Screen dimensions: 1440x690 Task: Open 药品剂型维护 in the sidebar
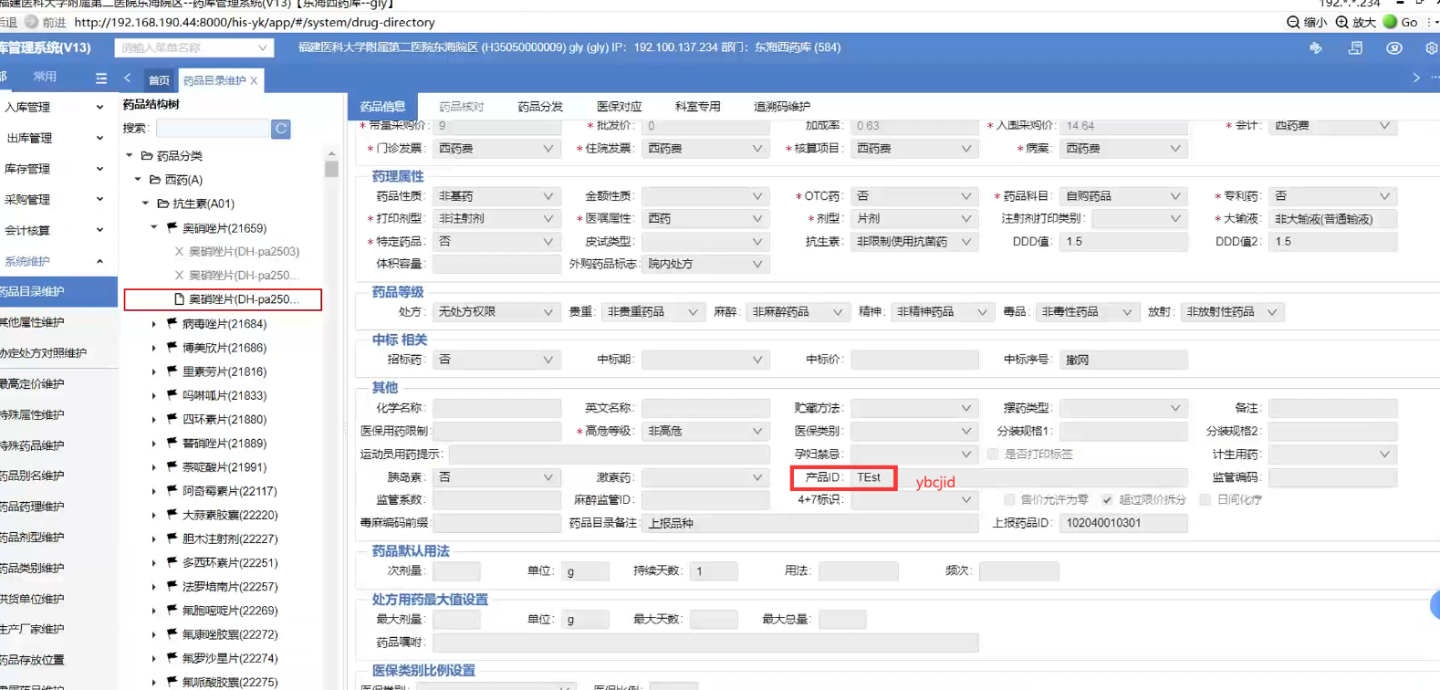tap(33, 537)
